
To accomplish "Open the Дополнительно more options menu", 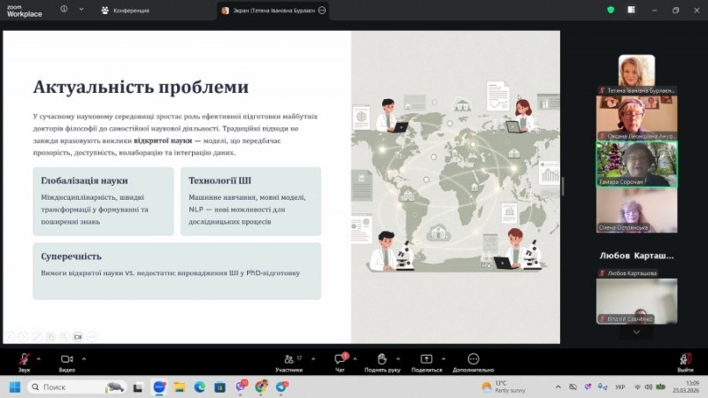I will point(473,359).
